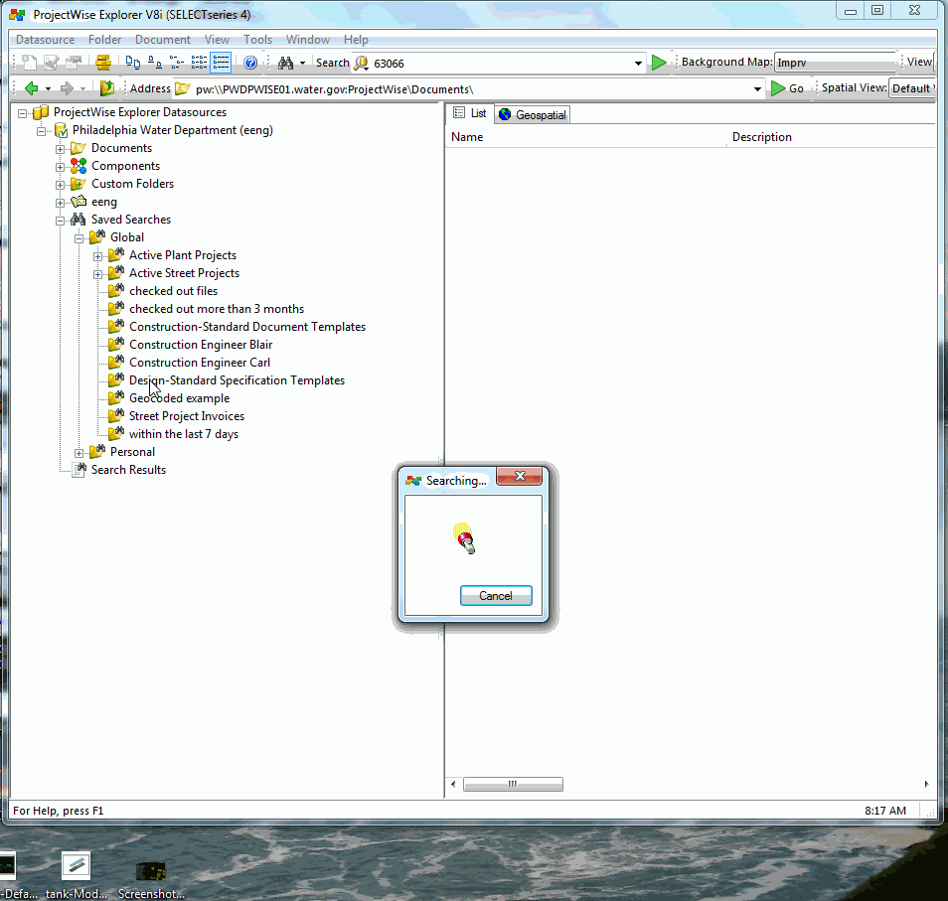
Task: Close the Searching dialog with X
Action: [x=520, y=476]
